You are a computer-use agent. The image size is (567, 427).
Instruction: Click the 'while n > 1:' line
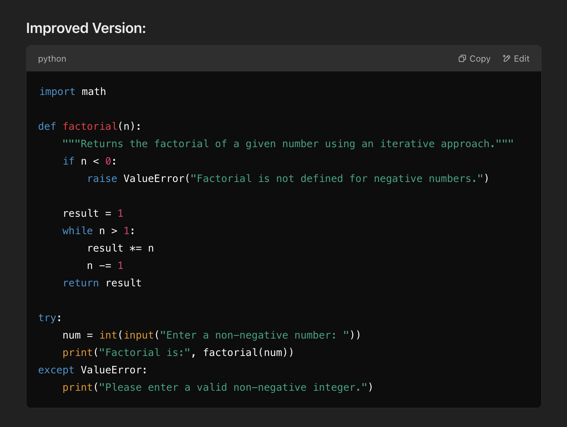(x=98, y=231)
